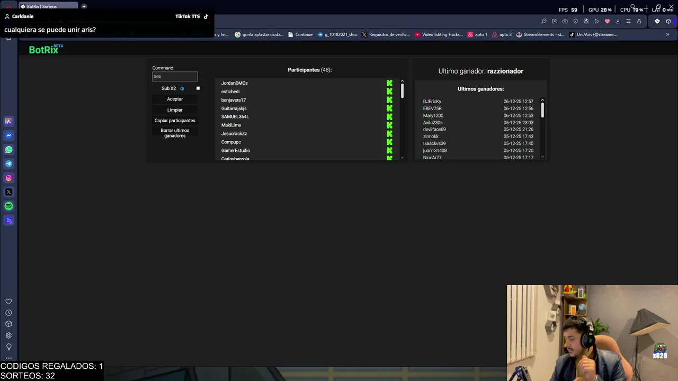This screenshot has height=381, width=678.
Task: Click winners list scroll-down arrow
Action: point(542,156)
